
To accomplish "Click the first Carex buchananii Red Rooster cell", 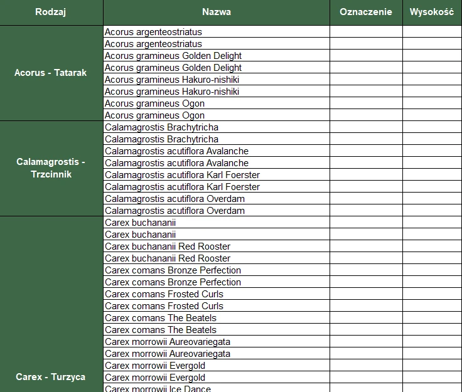I will pos(217,246).
